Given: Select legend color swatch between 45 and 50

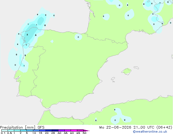Looking at the screenshot, I should [80, 130].
